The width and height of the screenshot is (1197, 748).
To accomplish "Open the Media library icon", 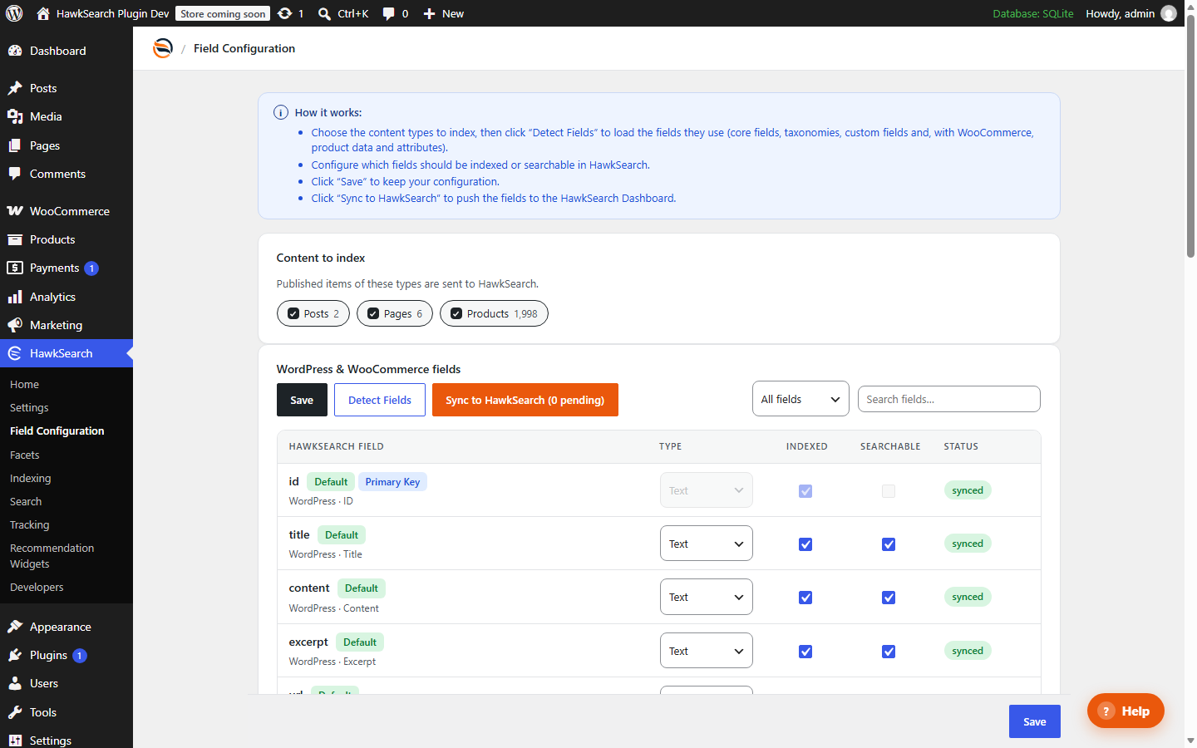I will pos(15,116).
